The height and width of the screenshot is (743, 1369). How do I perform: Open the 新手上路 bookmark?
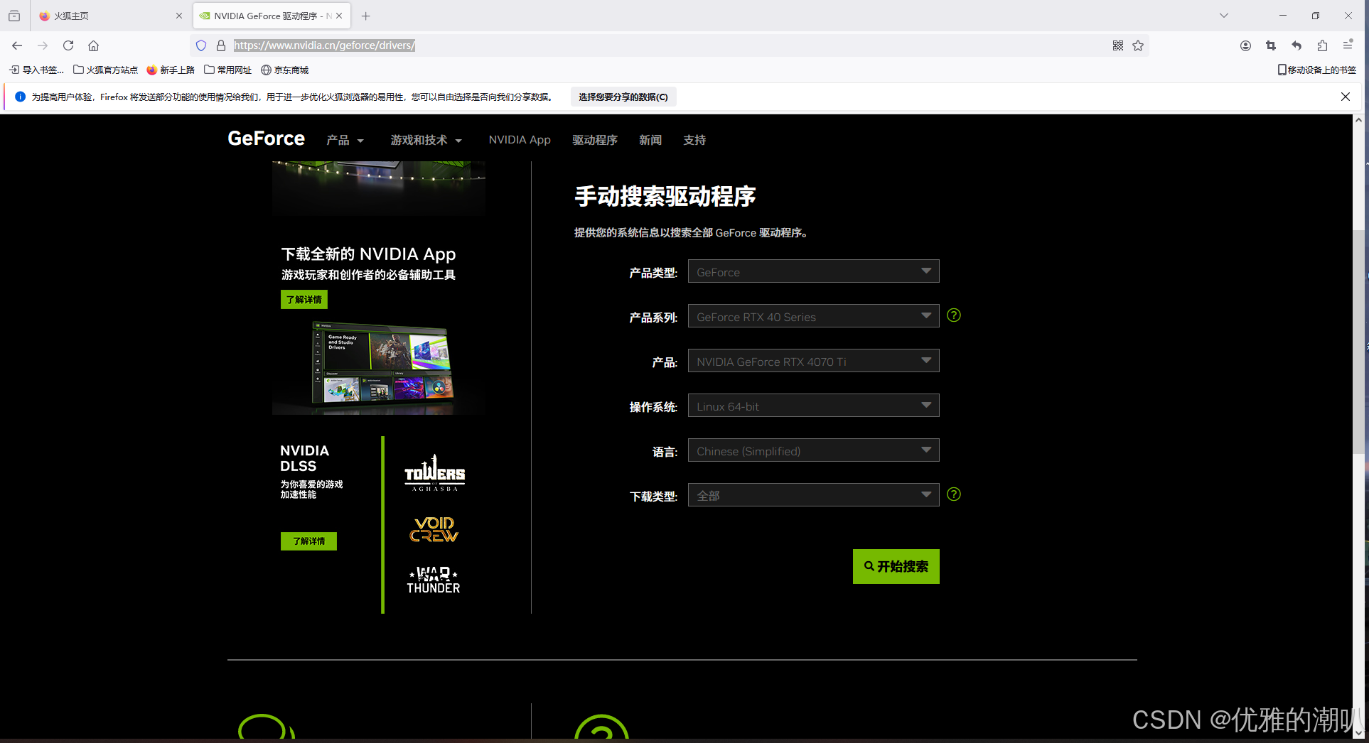click(x=171, y=70)
